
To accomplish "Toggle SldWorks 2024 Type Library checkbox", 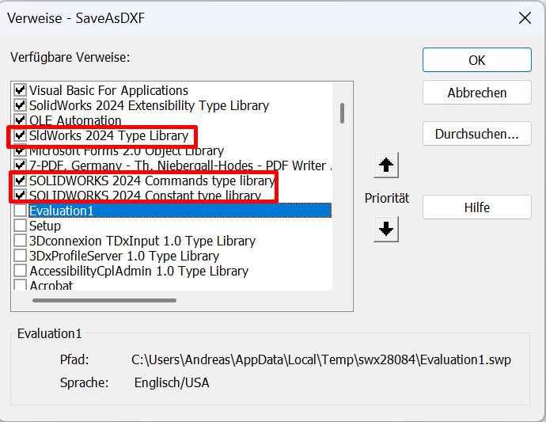I will point(20,135).
